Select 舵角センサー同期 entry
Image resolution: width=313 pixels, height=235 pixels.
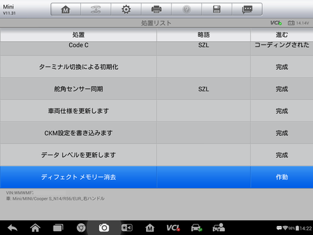click(78, 89)
